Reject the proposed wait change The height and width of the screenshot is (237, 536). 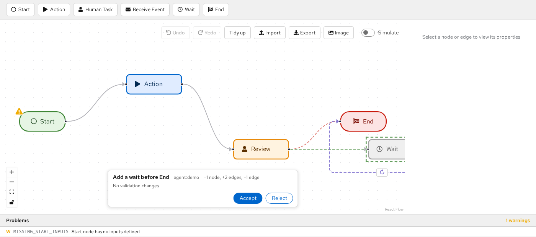tap(279, 198)
